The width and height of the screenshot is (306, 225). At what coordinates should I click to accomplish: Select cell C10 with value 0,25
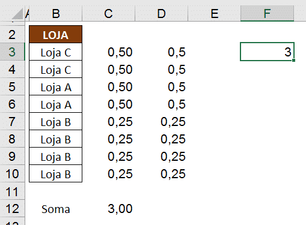click(x=108, y=173)
